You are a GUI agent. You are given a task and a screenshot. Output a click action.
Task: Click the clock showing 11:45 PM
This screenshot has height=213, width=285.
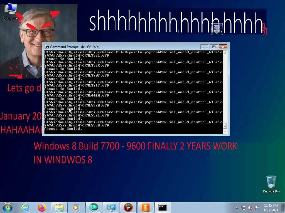(271, 208)
